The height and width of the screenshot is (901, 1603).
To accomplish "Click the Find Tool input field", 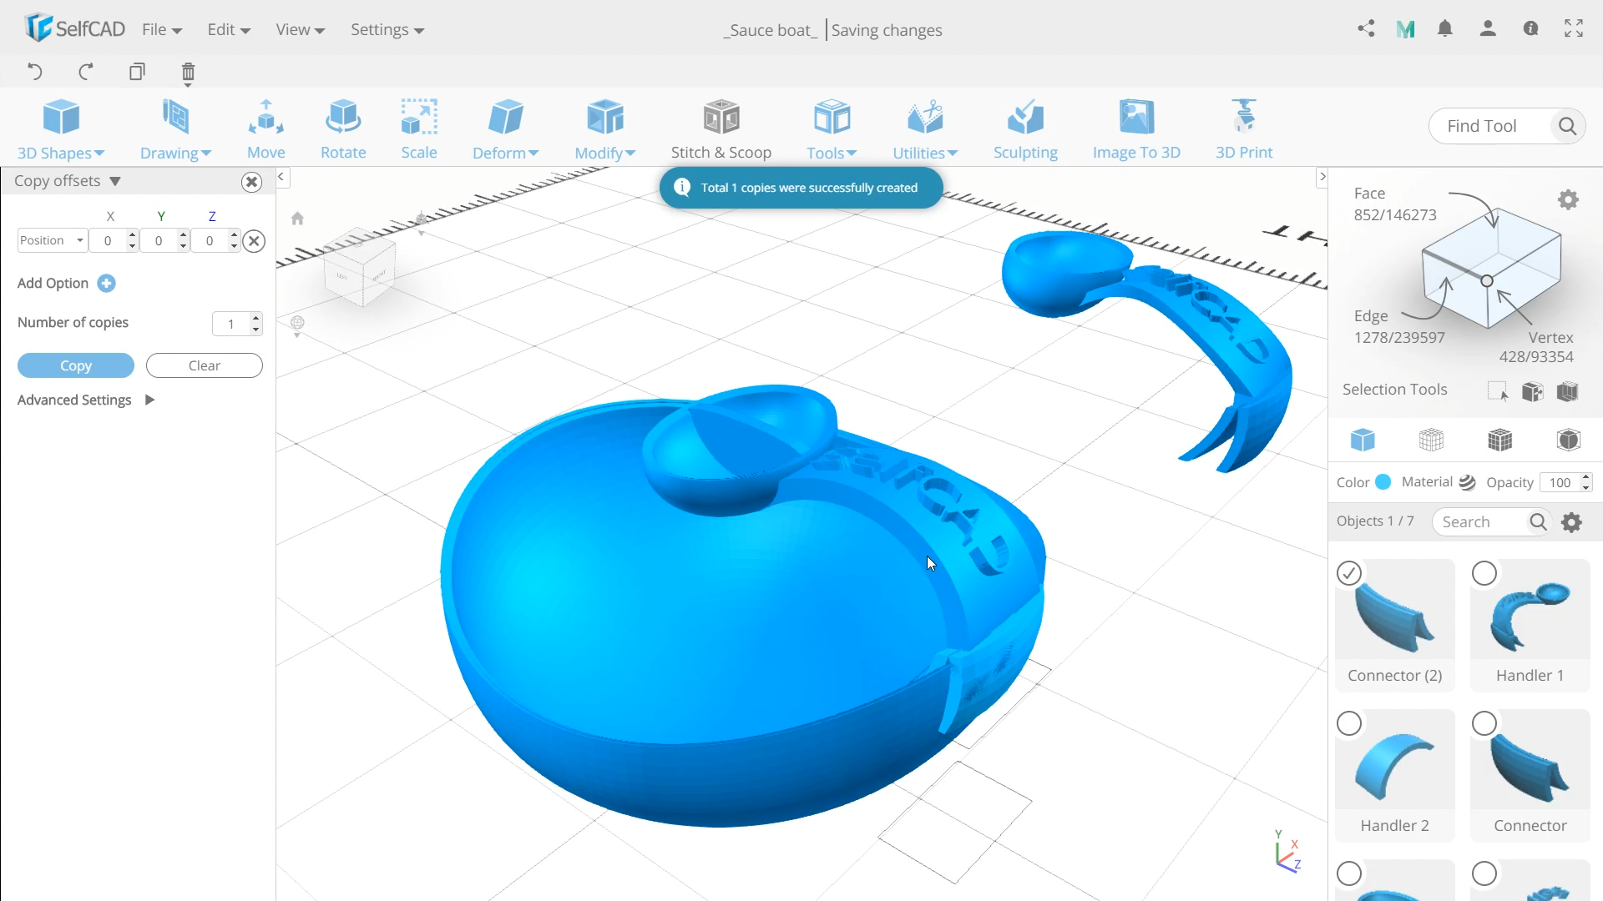I will pos(1488,126).
